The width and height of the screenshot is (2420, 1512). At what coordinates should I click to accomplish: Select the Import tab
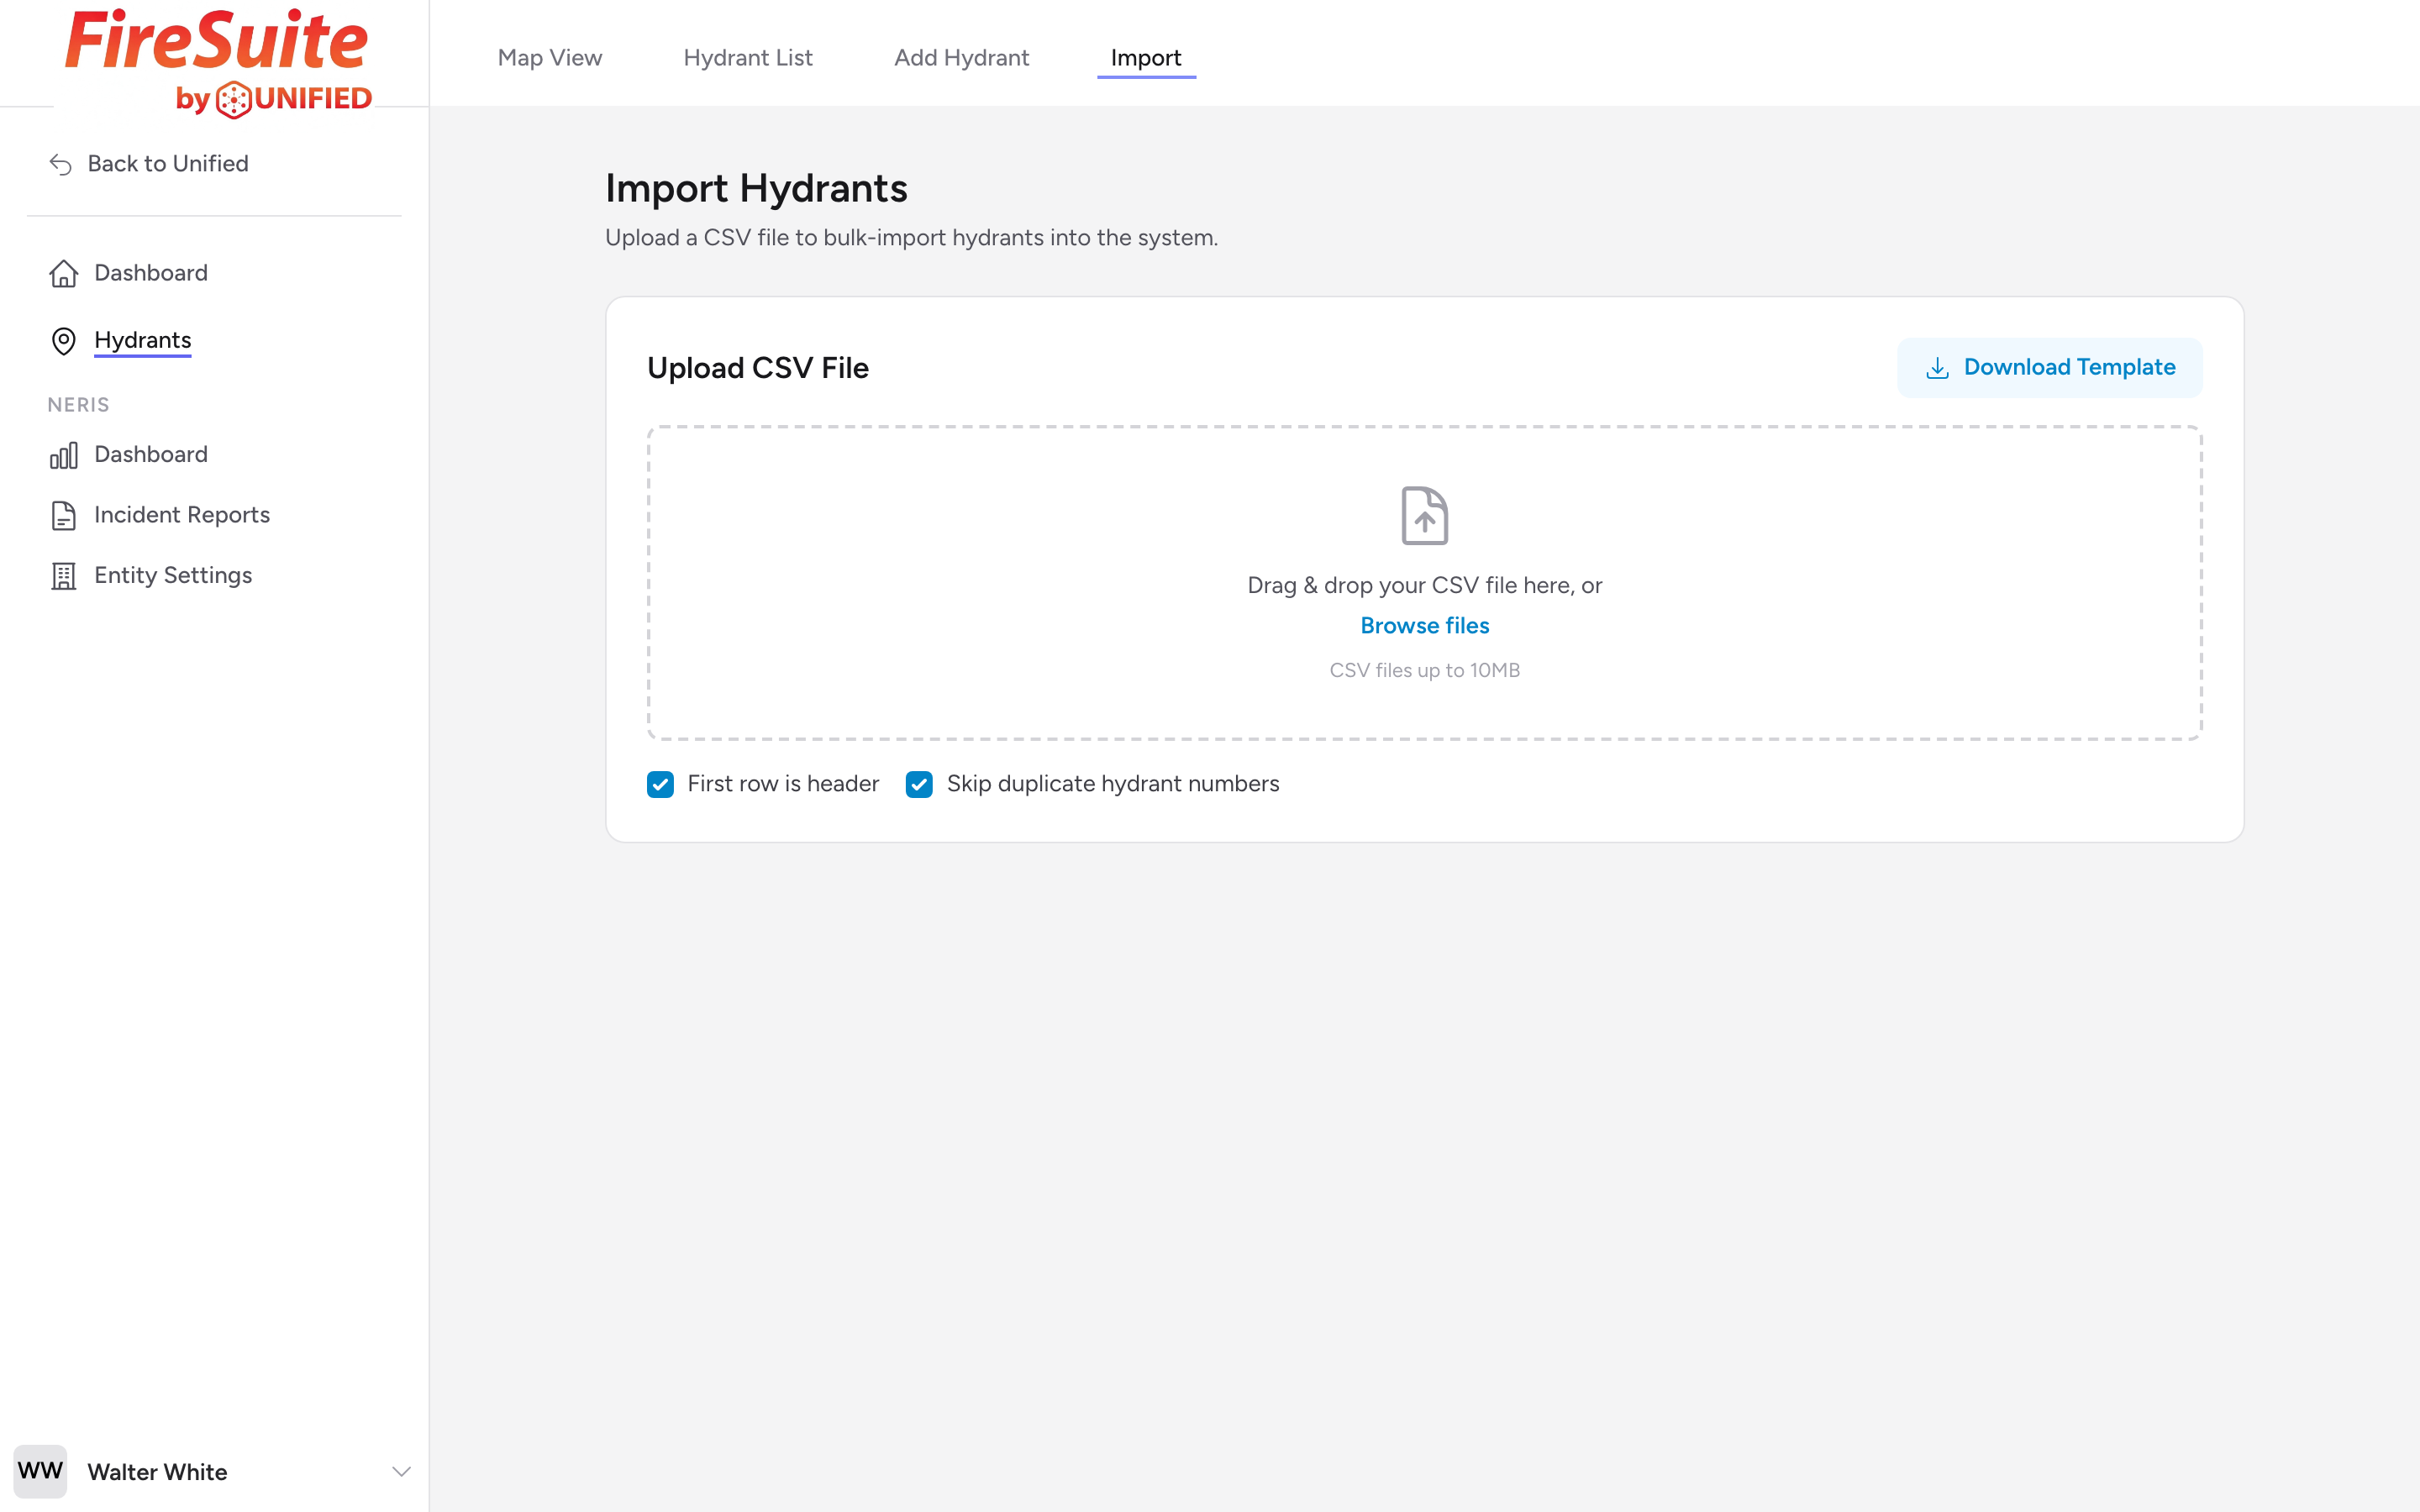point(1146,58)
